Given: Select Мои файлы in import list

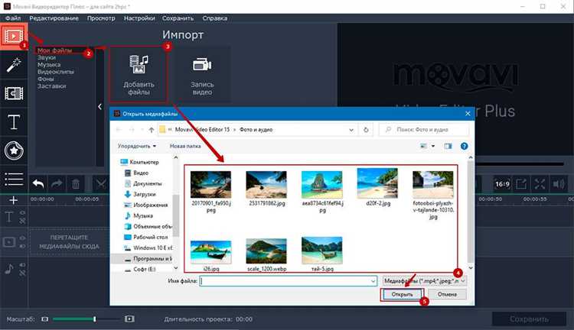Looking at the screenshot, I should [54, 50].
